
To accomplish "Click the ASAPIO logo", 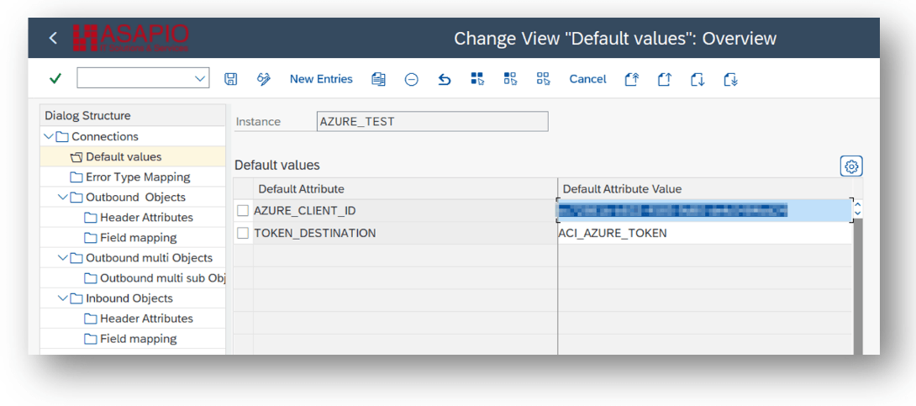I will (x=131, y=39).
